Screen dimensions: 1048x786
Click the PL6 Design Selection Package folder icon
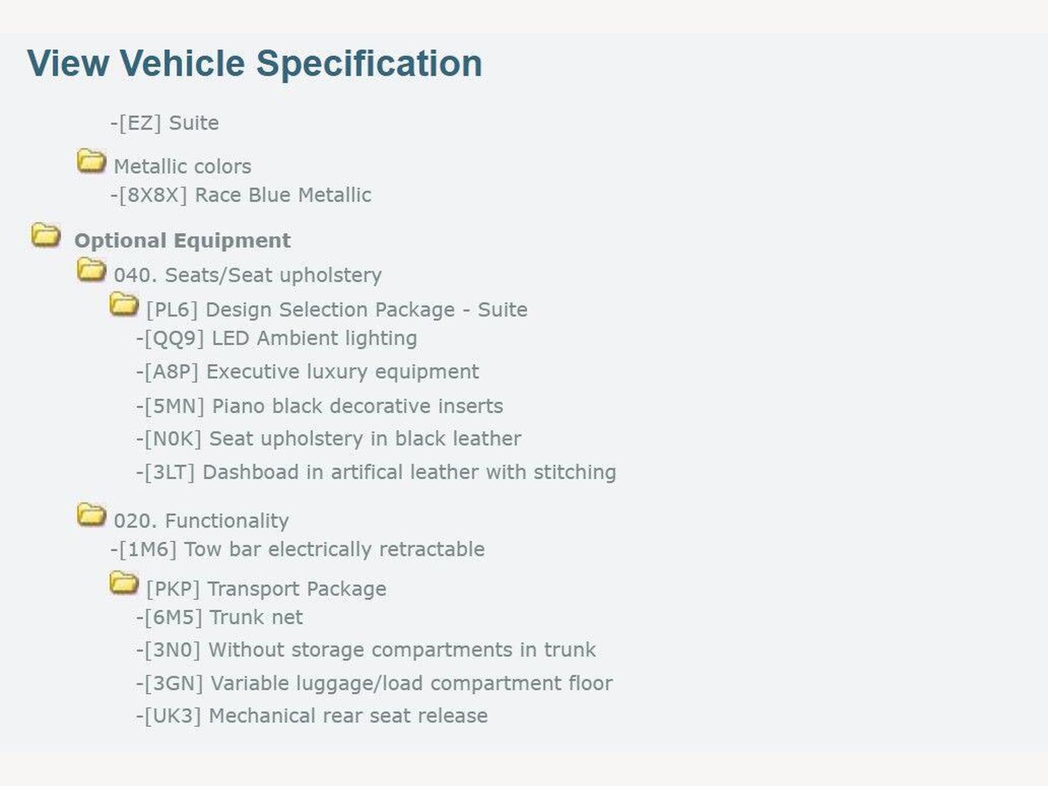(x=124, y=305)
